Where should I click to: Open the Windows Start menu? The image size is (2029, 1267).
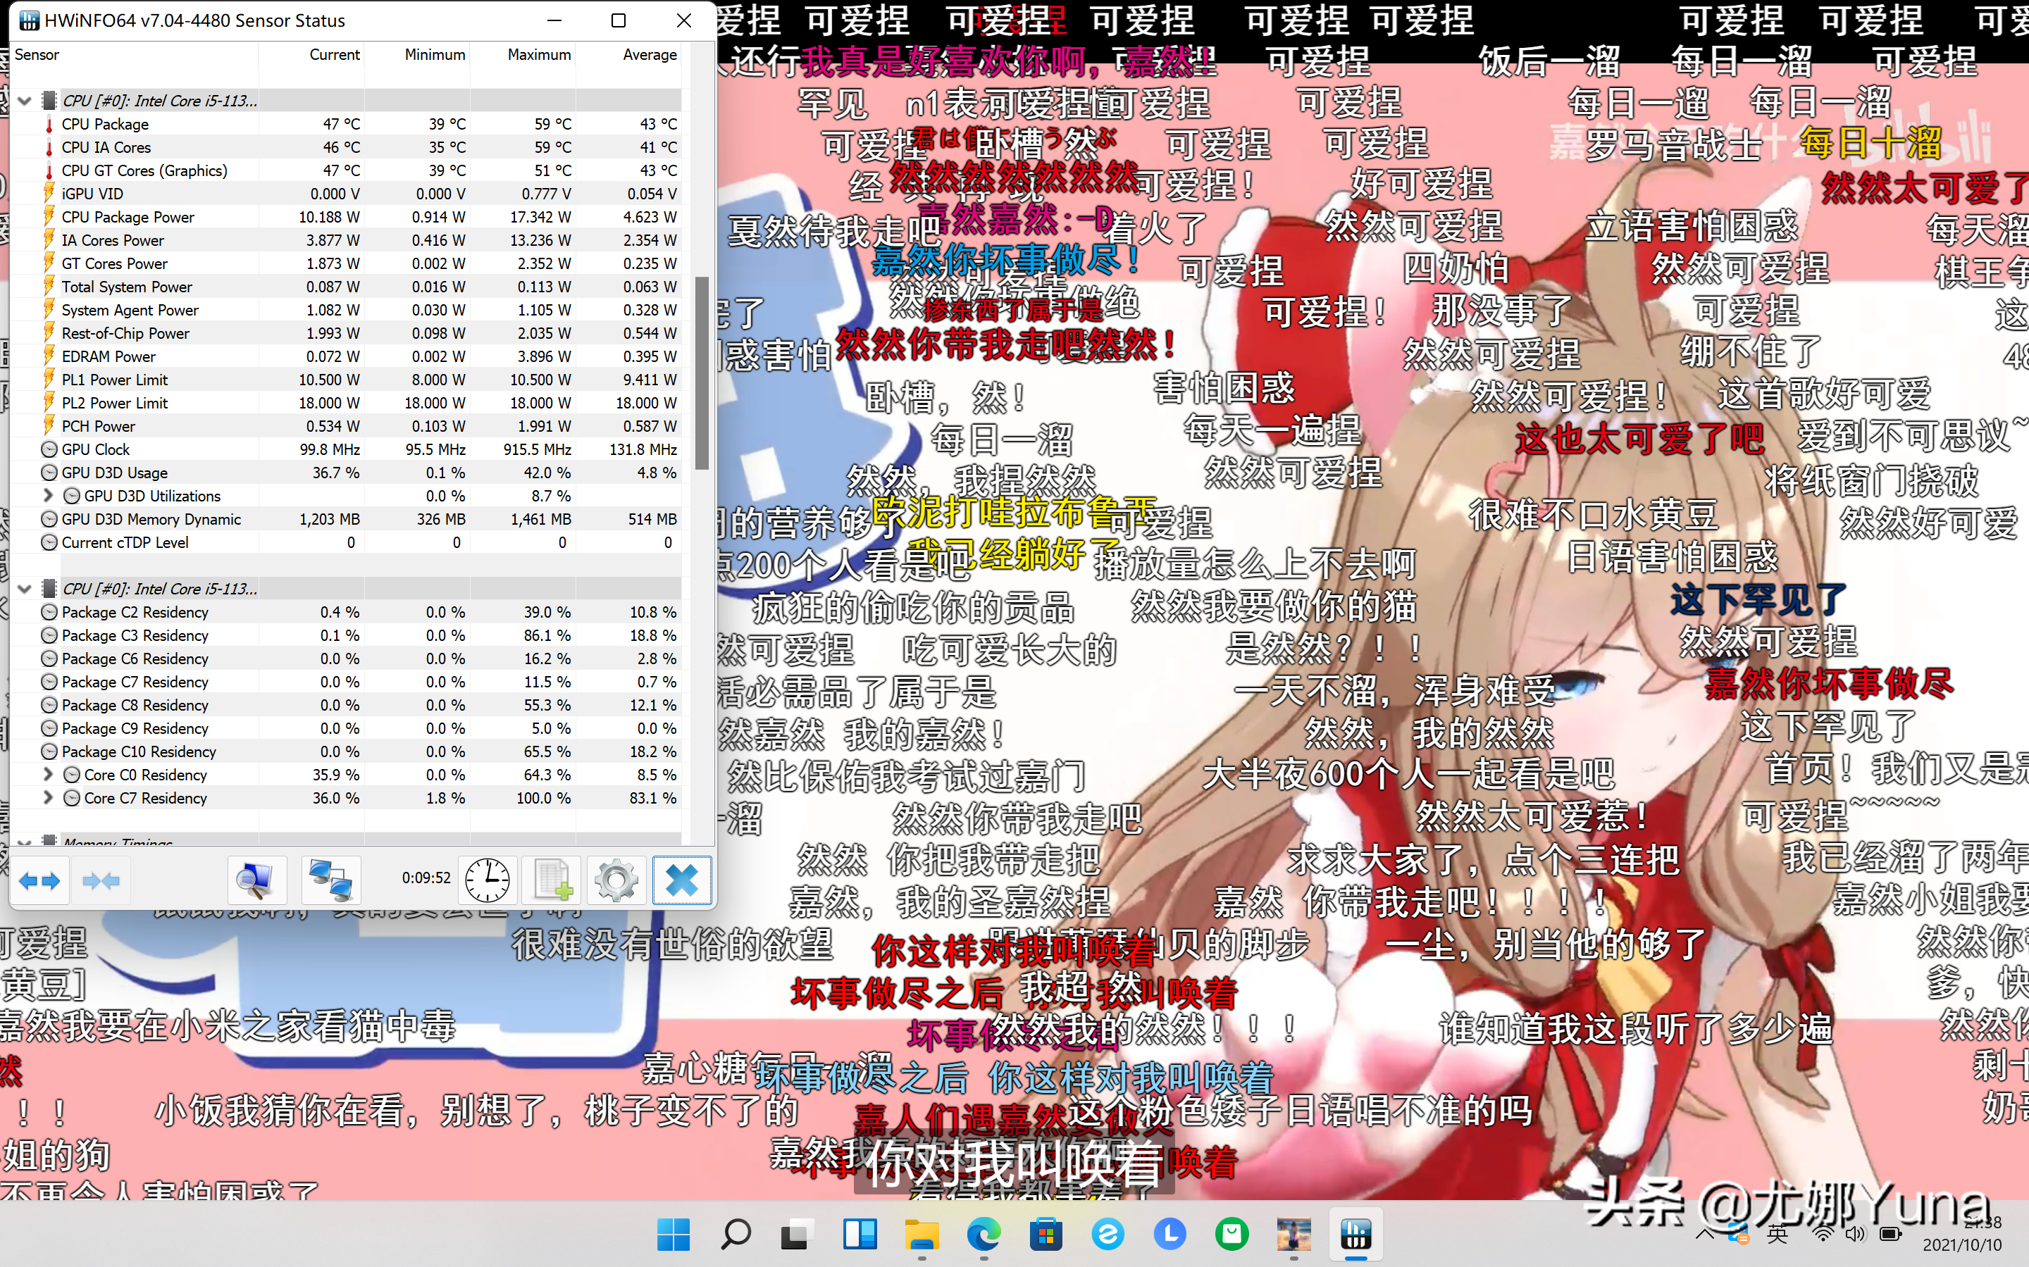(674, 1235)
